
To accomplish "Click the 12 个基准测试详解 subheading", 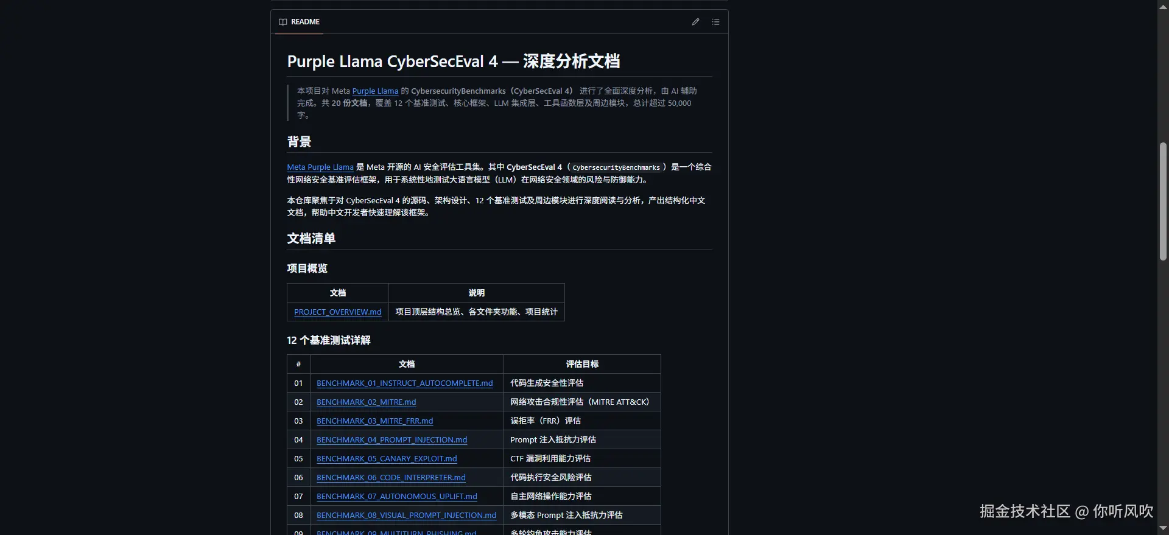I will pyautogui.click(x=329, y=340).
